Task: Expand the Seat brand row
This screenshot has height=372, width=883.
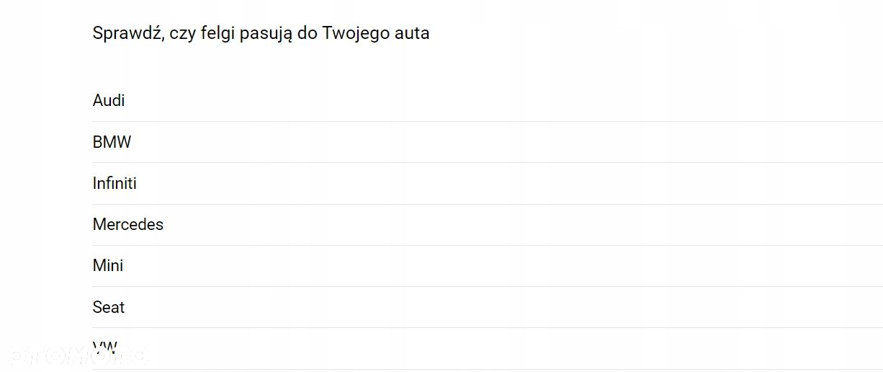Action: [x=488, y=307]
